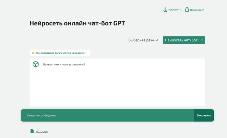Image resolution: width=227 pixels, height=138 pixels.
Task: Click the word "GPT" in the title
Action: click(x=119, y=23)
